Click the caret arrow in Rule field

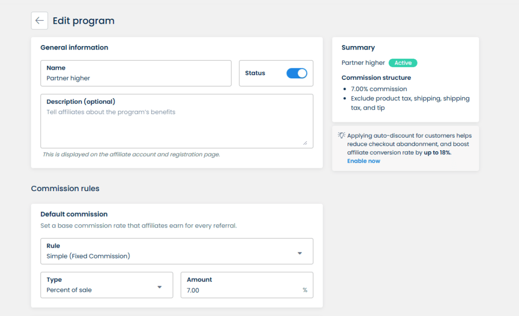[x=300, y=253]
